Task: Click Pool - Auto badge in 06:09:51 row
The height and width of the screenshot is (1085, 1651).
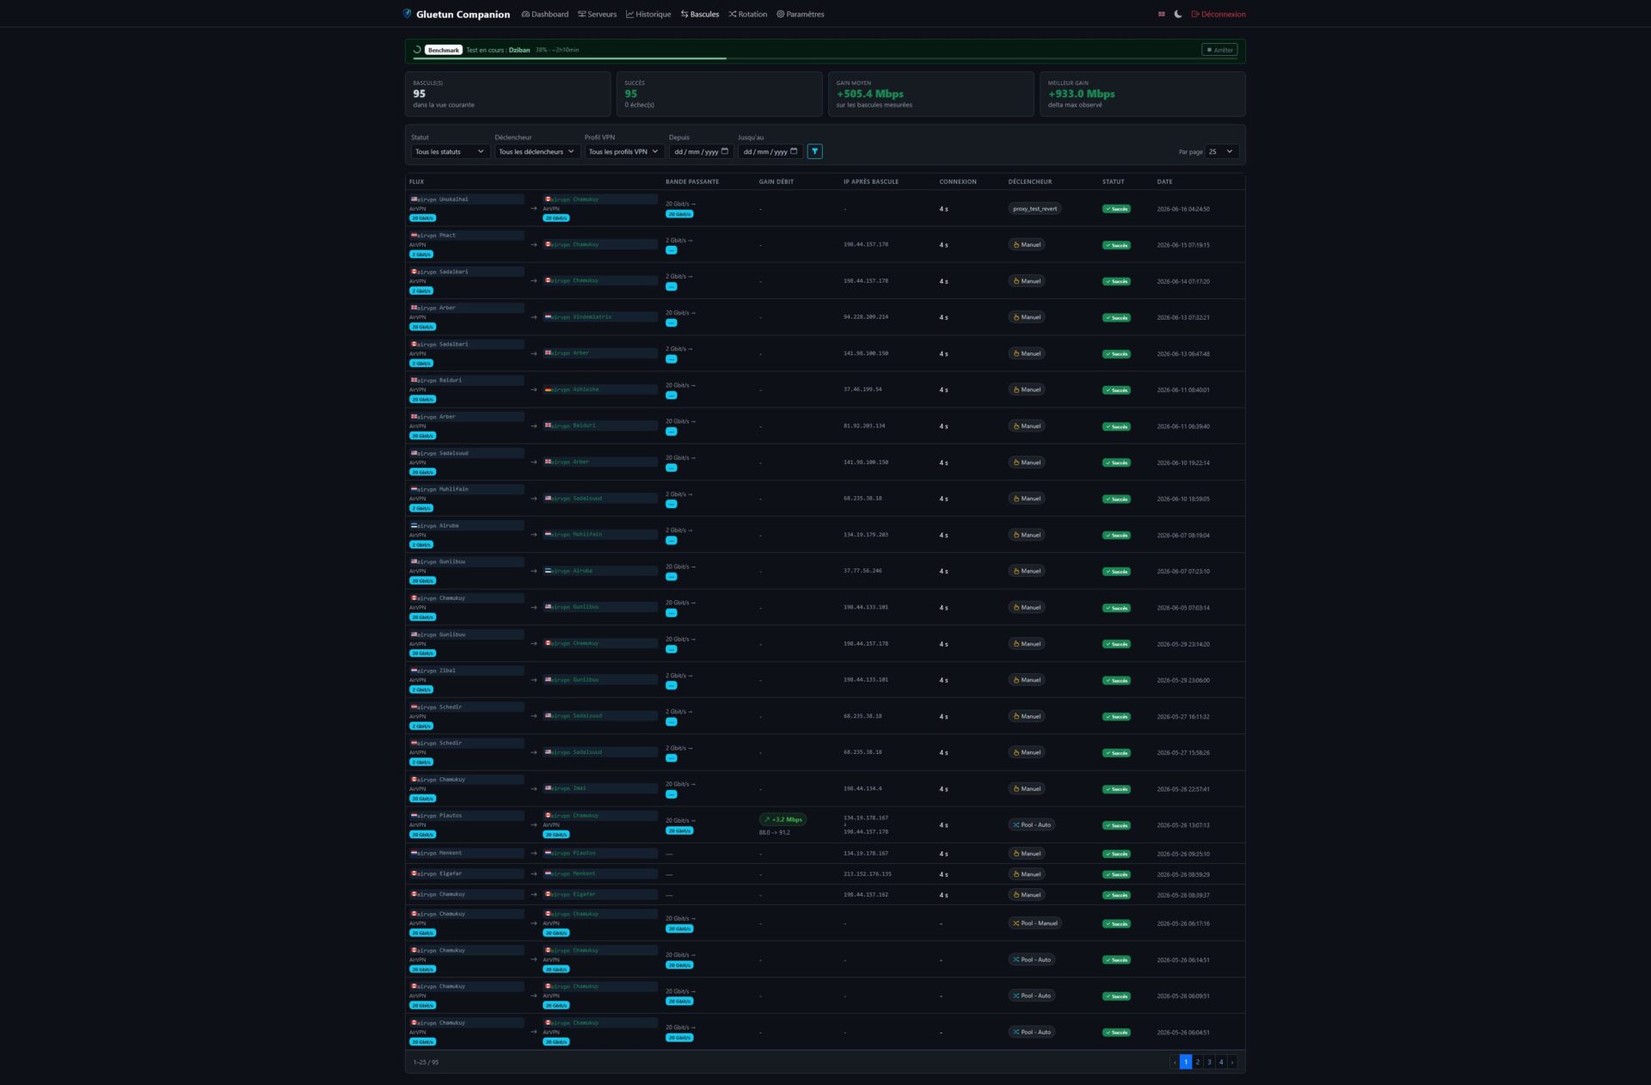Action: [1032, 996]
